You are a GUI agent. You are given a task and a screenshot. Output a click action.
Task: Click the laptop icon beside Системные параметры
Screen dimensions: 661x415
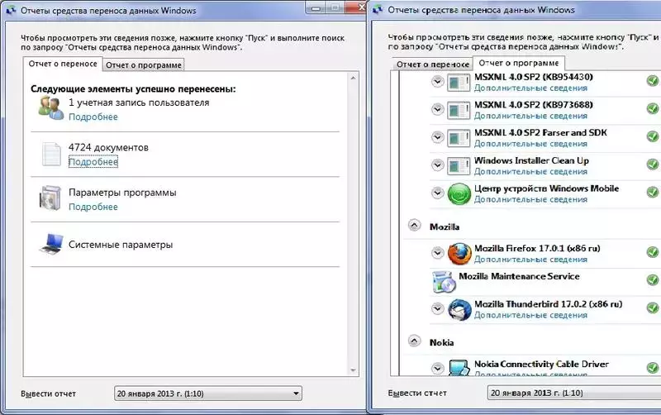(x=51, y=244)
